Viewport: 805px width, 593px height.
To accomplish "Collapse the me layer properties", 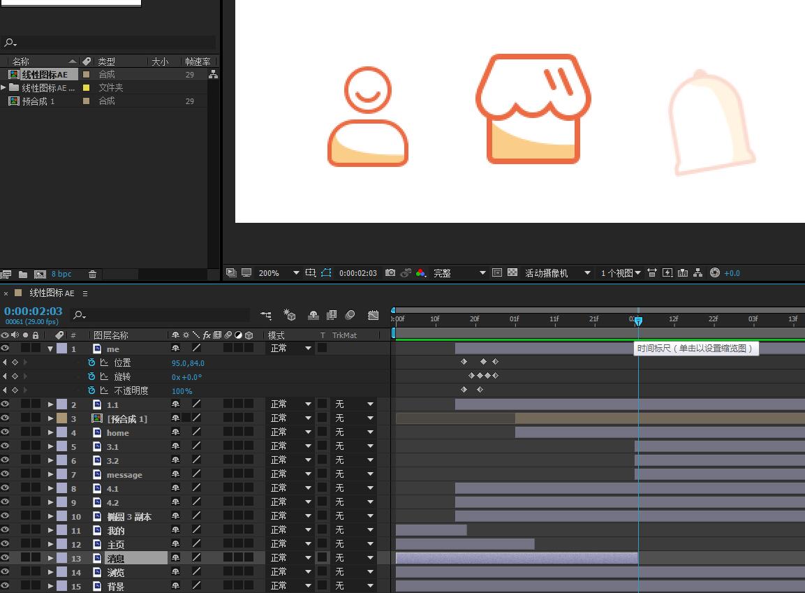I will [x=50, y=349].
